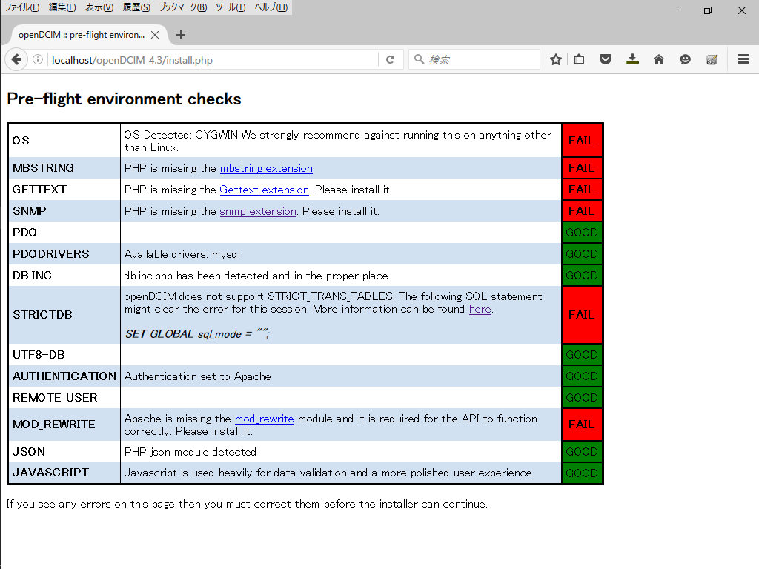
Task: Open the downloads panel
Action: (632, 59)
